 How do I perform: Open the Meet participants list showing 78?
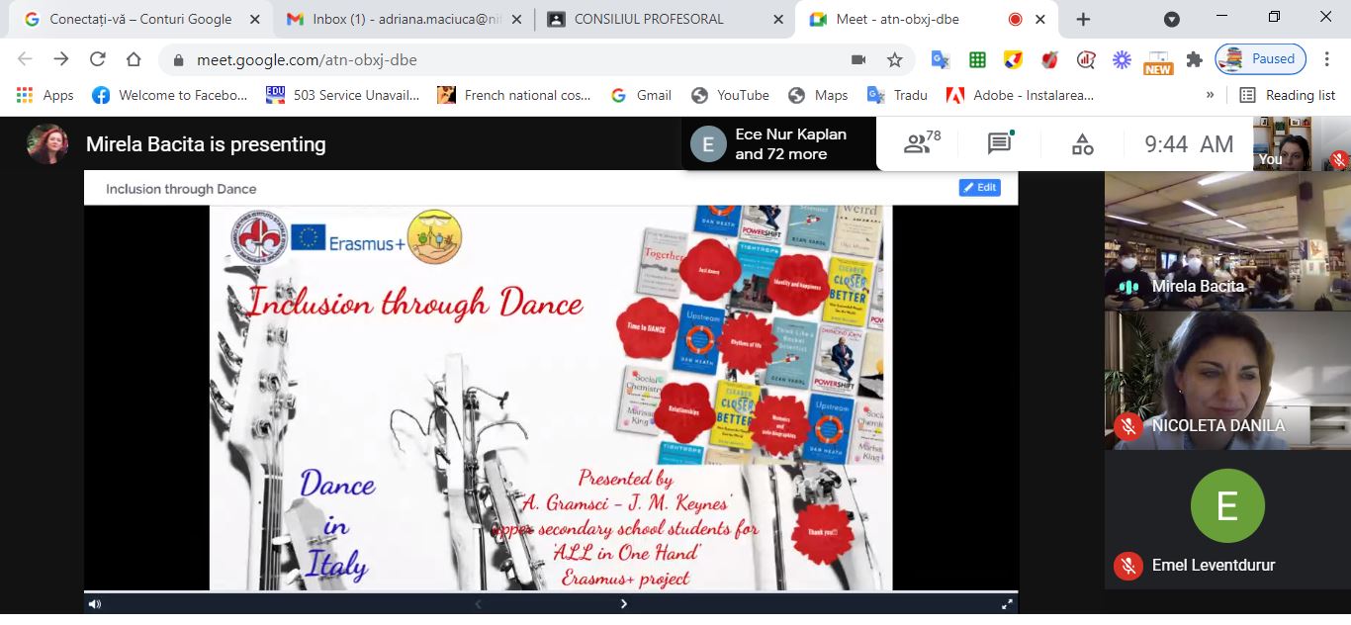click(922, 143)
